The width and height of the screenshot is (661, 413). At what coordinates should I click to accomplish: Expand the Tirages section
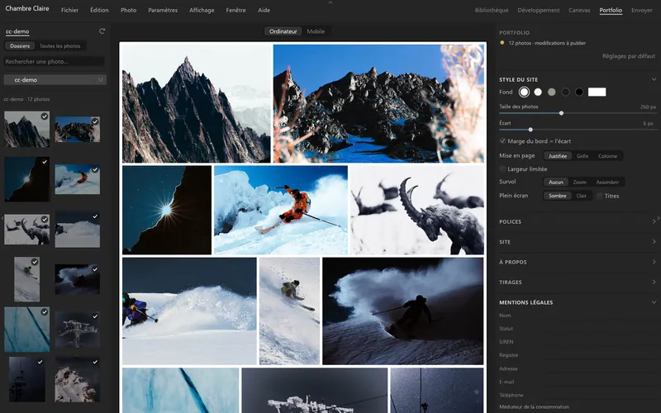point(654,282)
